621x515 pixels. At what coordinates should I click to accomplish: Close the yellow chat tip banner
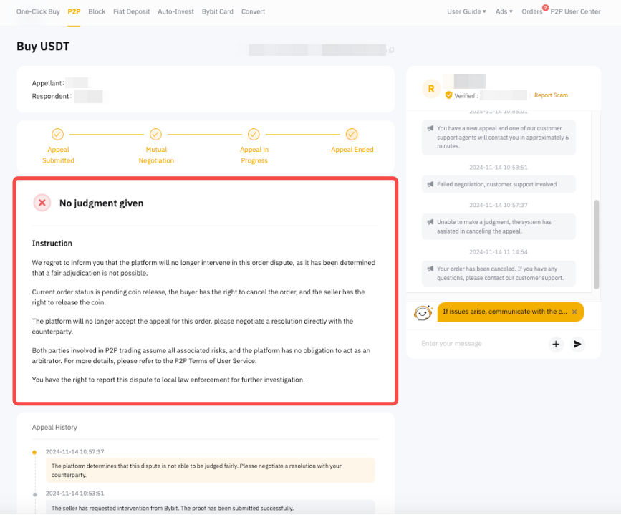click(x=574, y=312)
